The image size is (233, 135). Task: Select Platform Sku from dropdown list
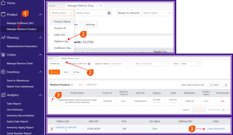point(61,41)
